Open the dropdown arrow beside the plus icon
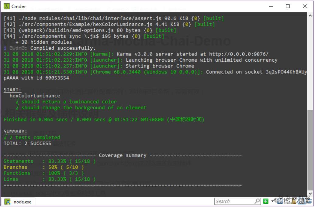Screen dimensions: 315x207 pos(272,201)
